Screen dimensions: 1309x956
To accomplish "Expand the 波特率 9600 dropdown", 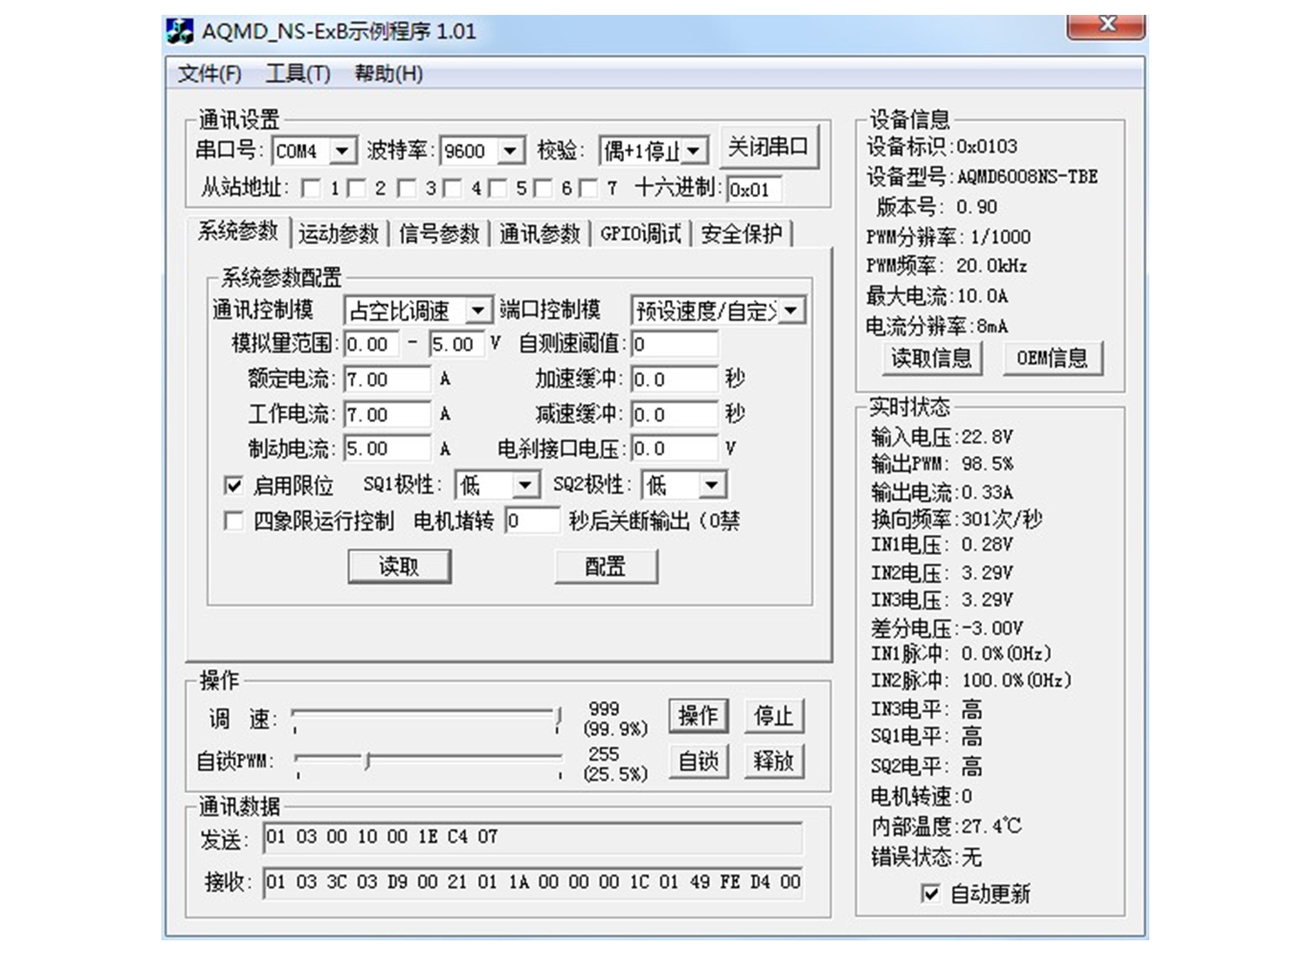I will [511, 151].
